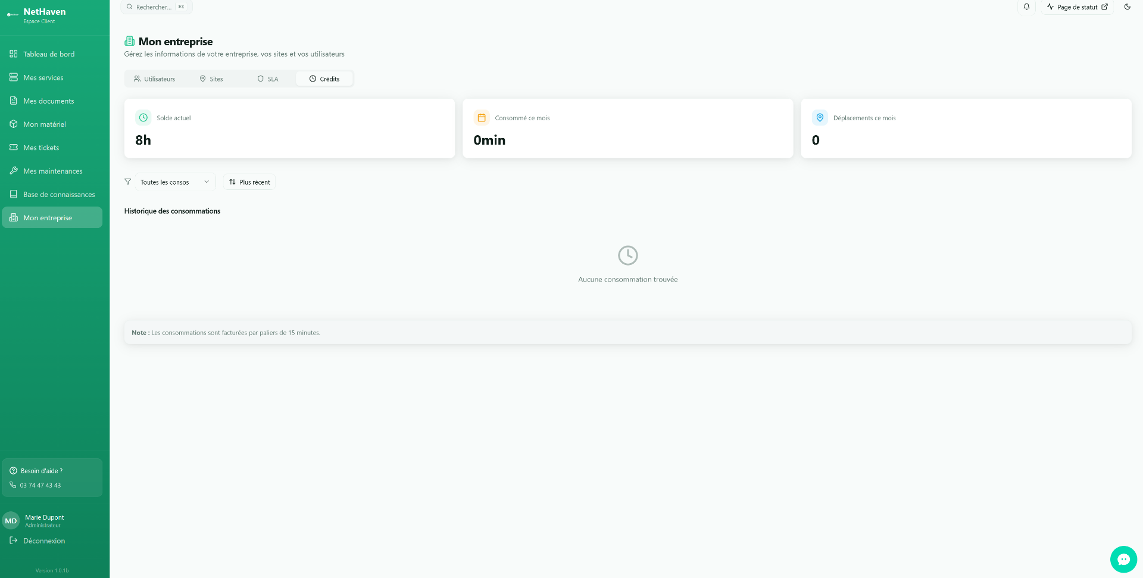Image resolution: width=1143 pixels, height=578 pixels.
Task: Click Aucune consommation trouvée text
Action: 628,279
